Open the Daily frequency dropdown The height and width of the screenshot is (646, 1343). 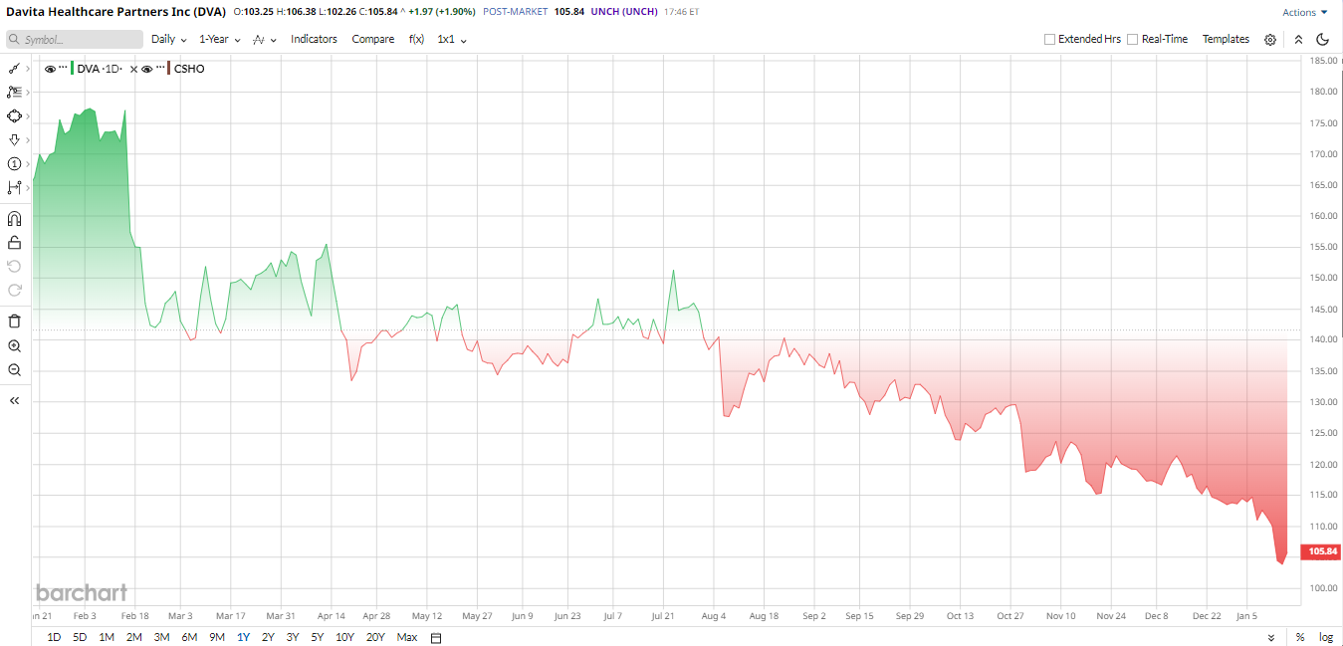click(169, 39)
